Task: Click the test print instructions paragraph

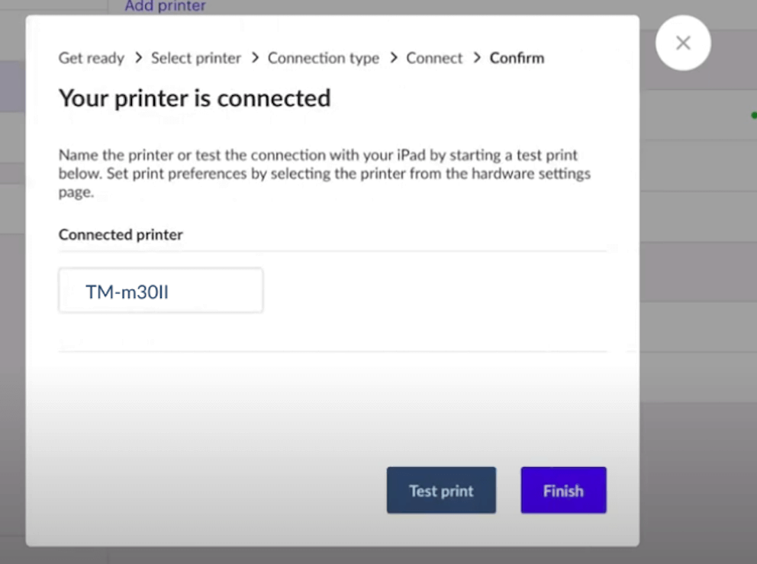Action: pos(324,174)
